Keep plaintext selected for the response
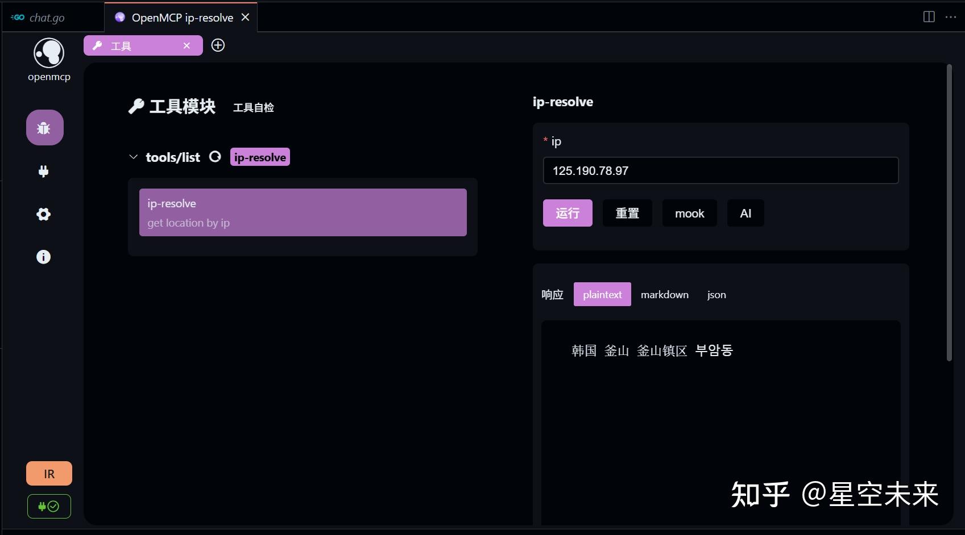The image size is (965, 535). 602,294
